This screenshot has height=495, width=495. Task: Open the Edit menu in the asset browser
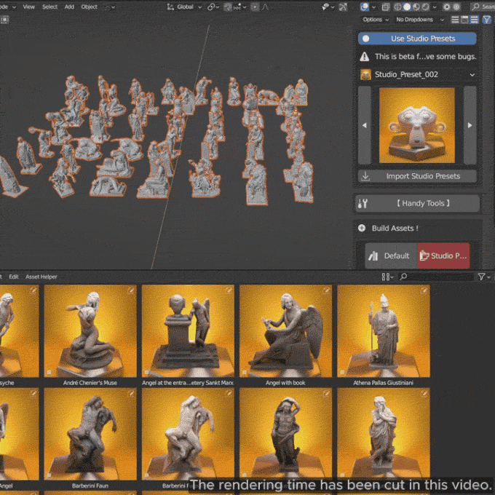(x=14, y=277)
